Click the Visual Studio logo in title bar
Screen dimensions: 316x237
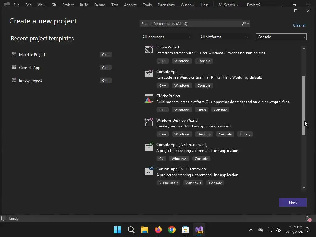7,4
